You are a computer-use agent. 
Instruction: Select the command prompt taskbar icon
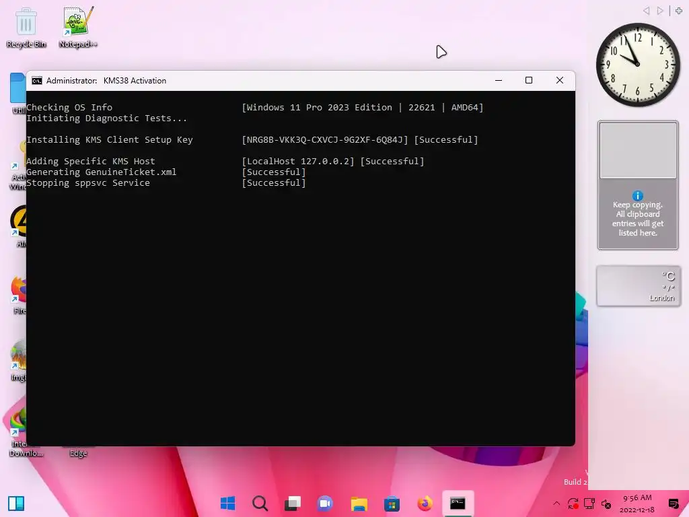[458, 504]
